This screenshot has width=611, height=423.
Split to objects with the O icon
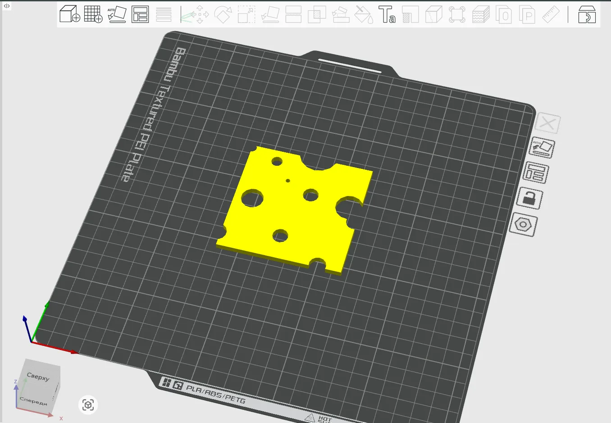coord(504,14)
